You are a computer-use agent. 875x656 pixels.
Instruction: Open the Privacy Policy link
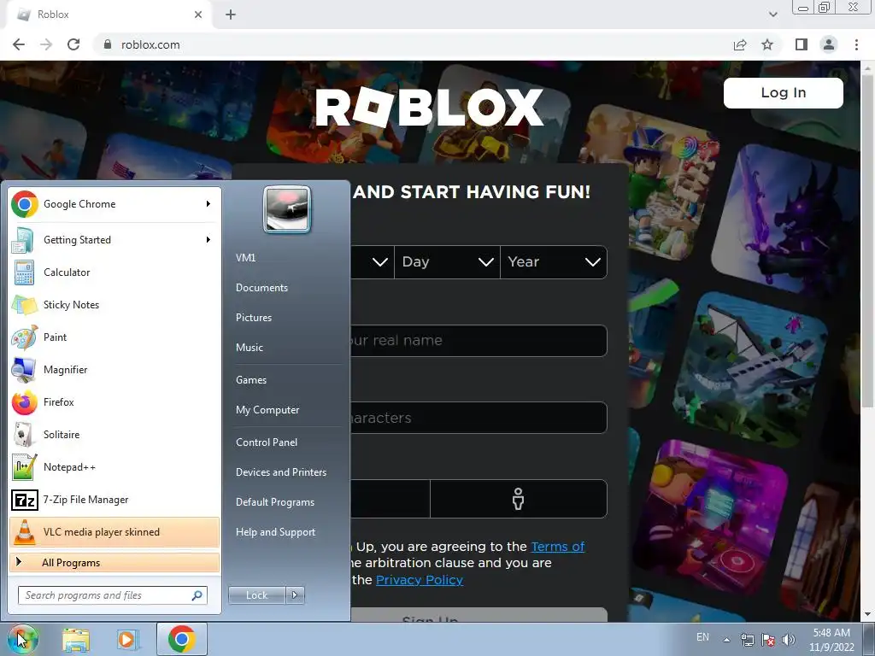point(420,580)
